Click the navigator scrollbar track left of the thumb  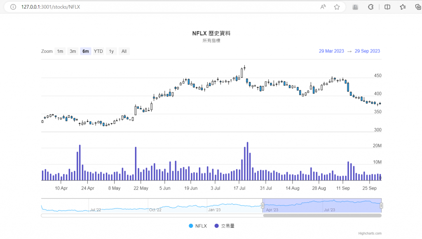[x=152, y=215]
